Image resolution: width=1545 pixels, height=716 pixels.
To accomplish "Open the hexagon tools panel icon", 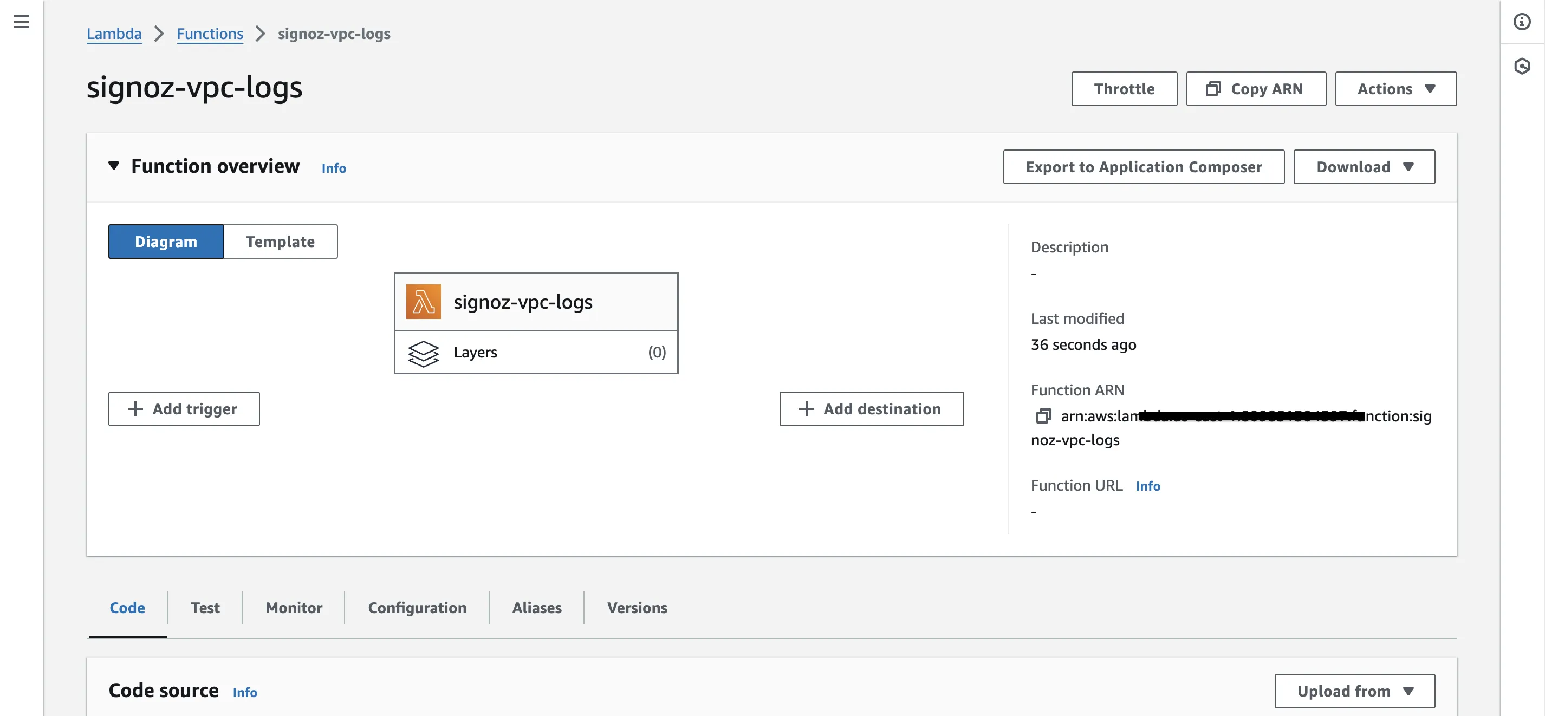I will pyautogui.click(x=1522, y=66).
